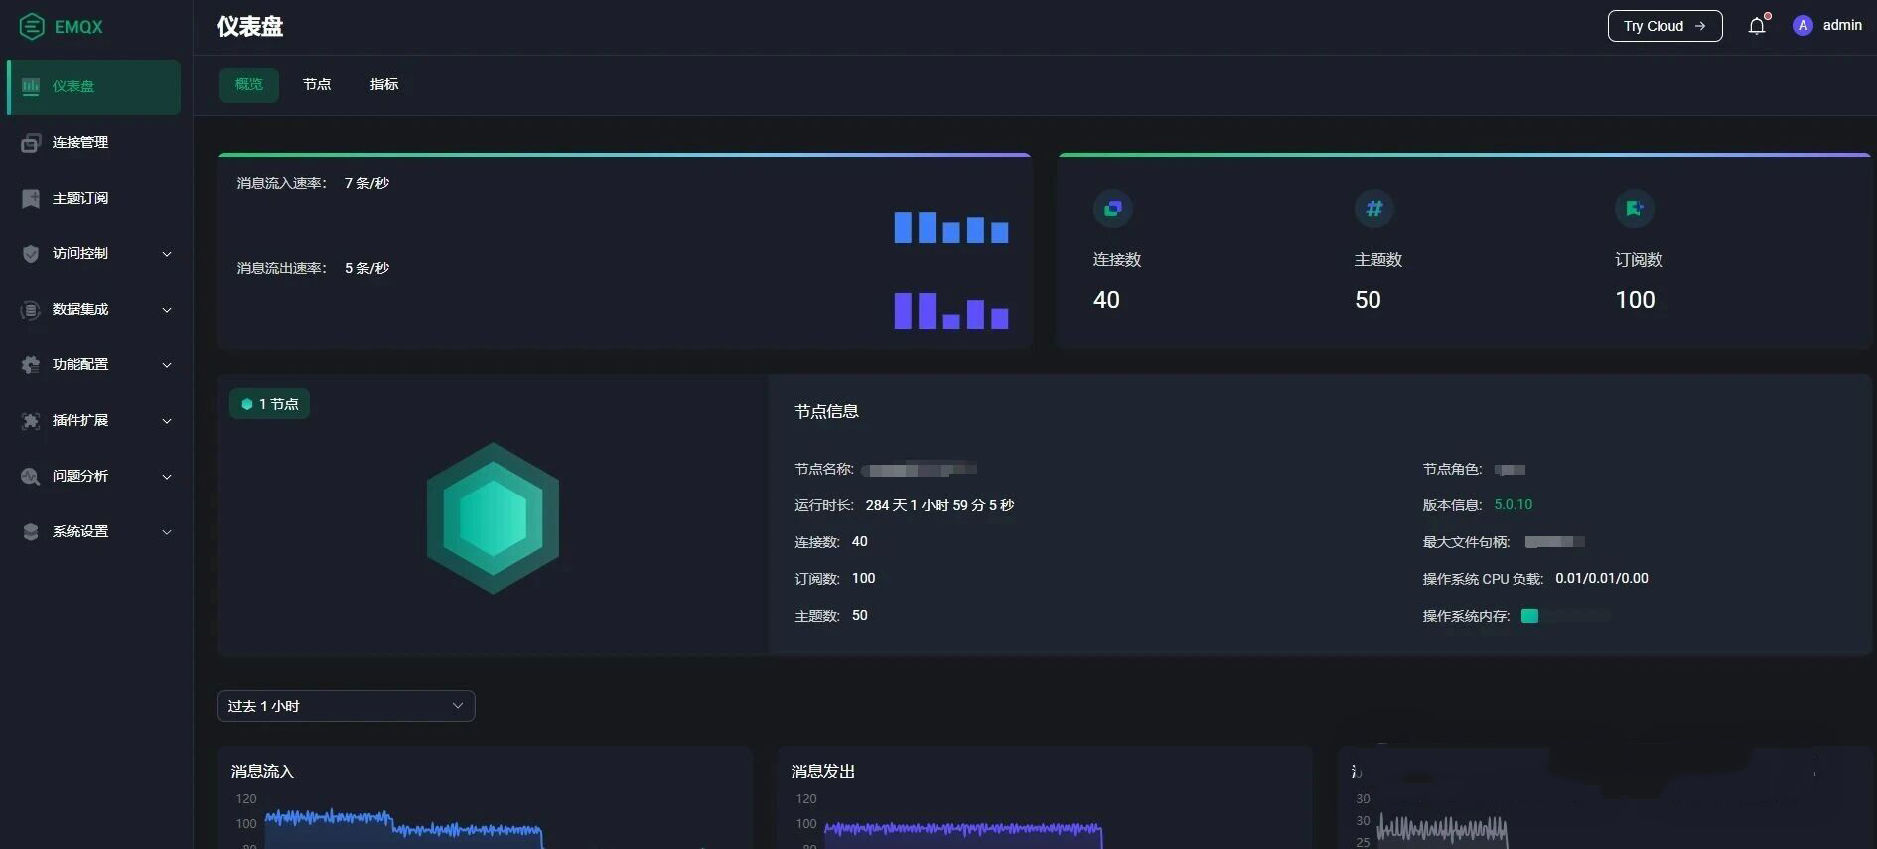Click the admin avatar icon

click(1803, 26)
